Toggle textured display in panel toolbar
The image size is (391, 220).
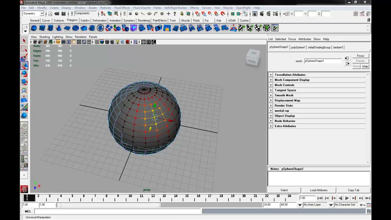[112, 42]
